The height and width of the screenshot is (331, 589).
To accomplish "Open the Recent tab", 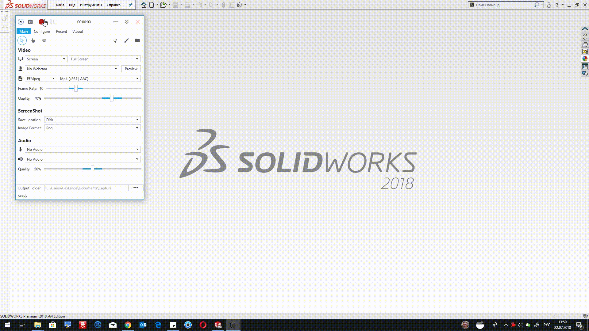I will pos(61,32).
